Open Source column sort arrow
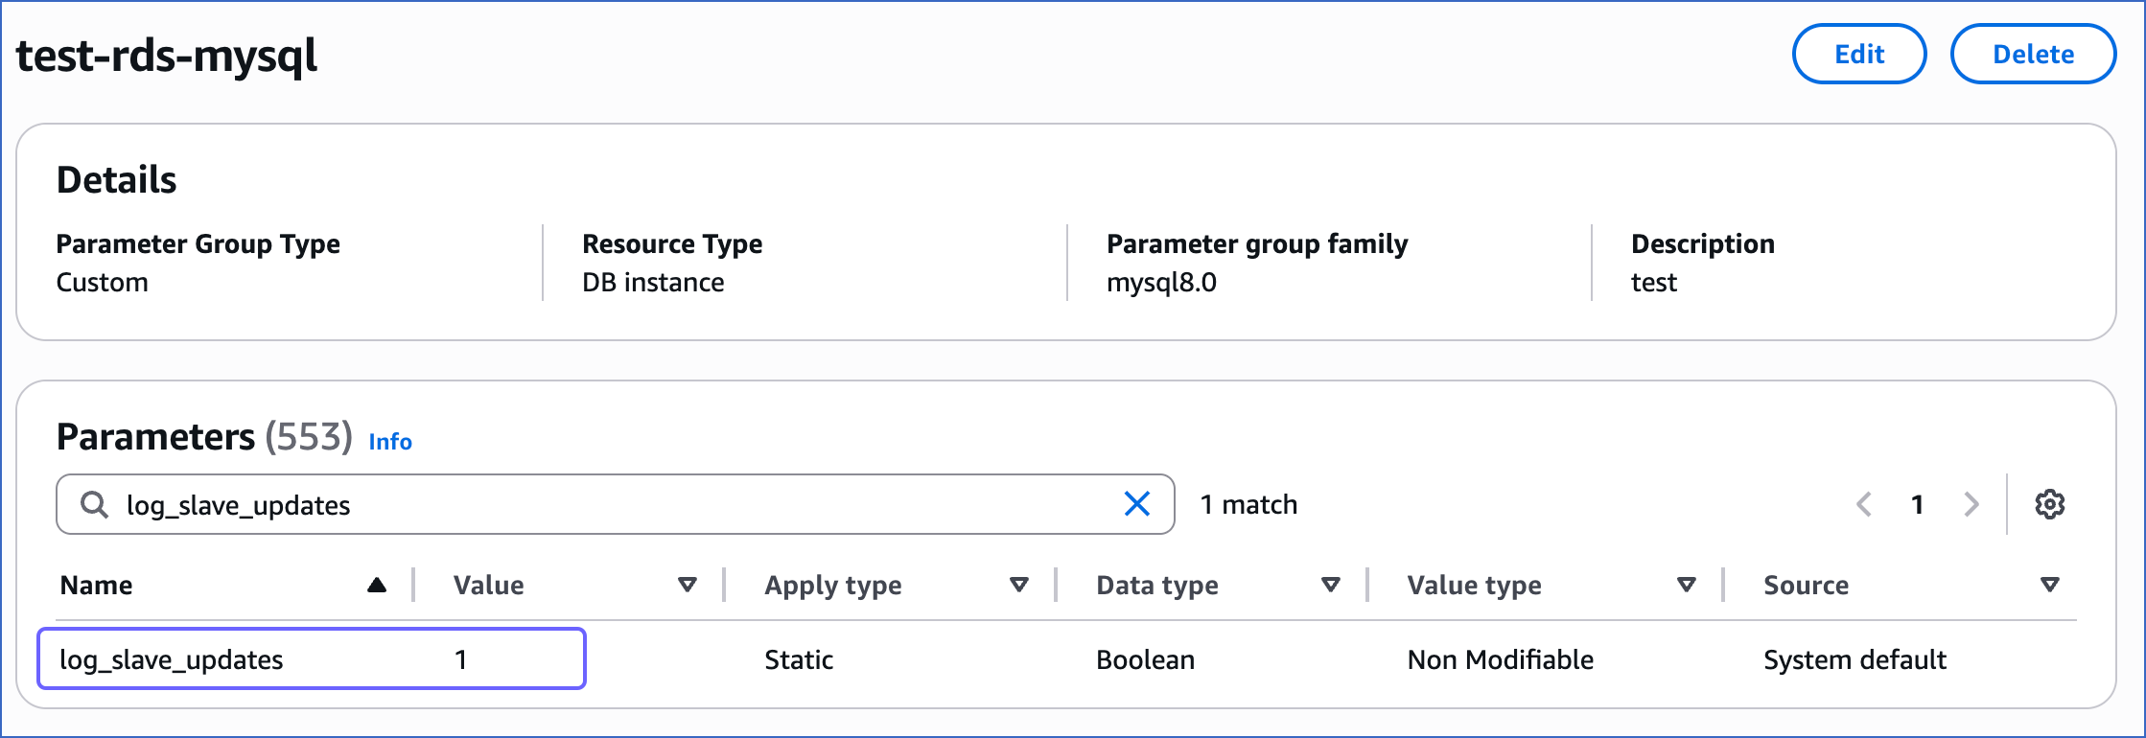The image size is (2146, 738). coord(2050,585)
